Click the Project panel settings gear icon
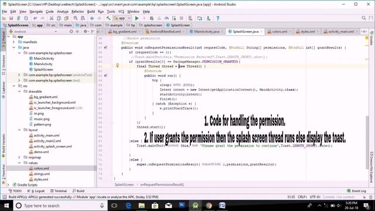The image size is (375, 211). click(85, 31)
